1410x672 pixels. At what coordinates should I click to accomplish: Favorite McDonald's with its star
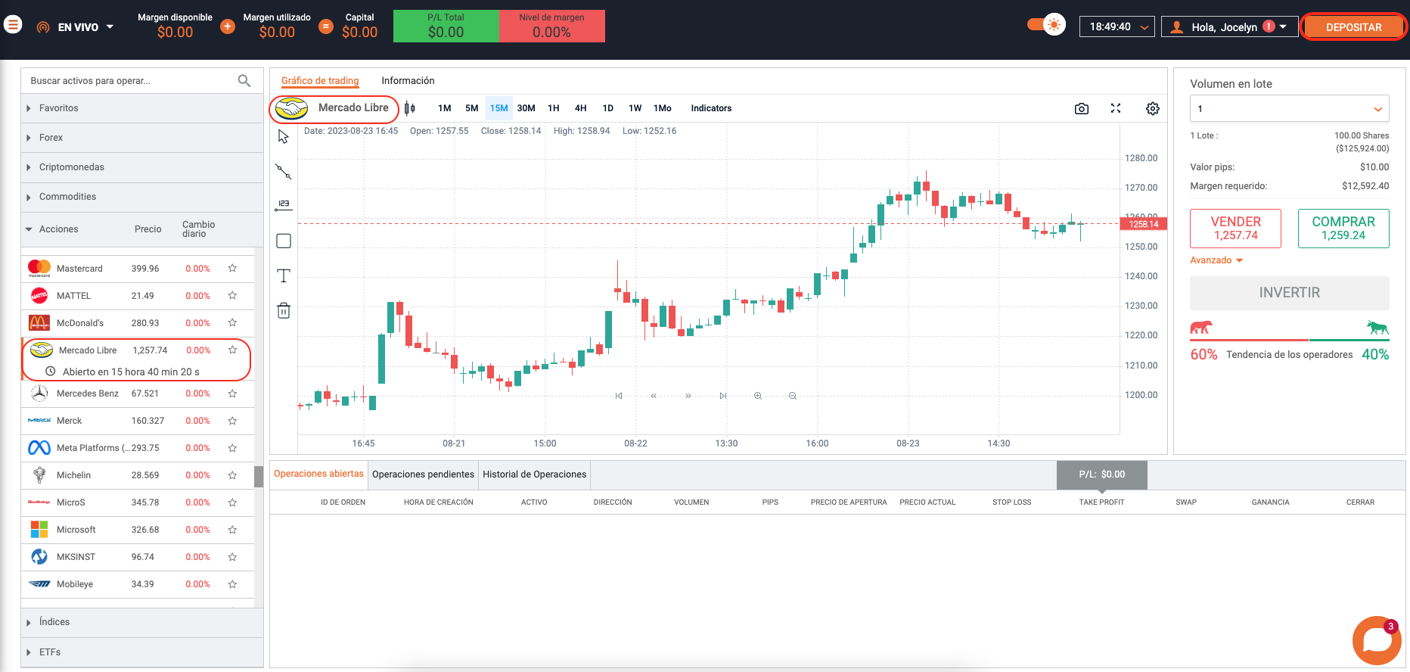(x=232, y=322)
